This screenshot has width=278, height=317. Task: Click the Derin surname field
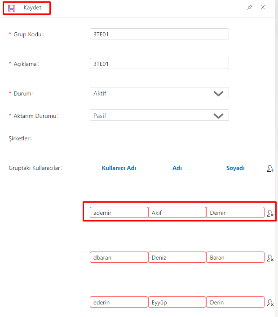point(235,302)
